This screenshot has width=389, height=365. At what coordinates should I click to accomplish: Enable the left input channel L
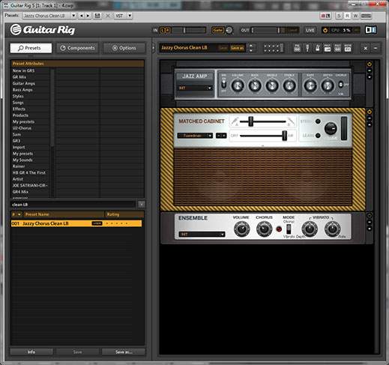163,30
